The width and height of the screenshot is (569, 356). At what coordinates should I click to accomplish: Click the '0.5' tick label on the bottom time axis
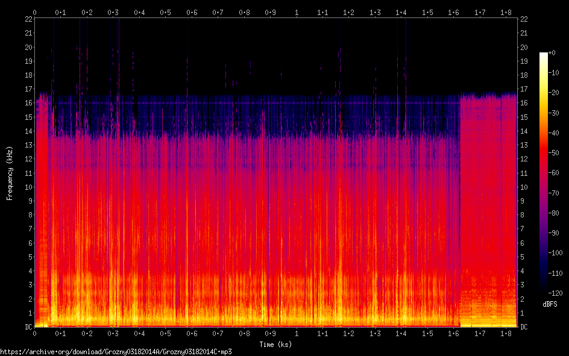(x=166, y=334)
